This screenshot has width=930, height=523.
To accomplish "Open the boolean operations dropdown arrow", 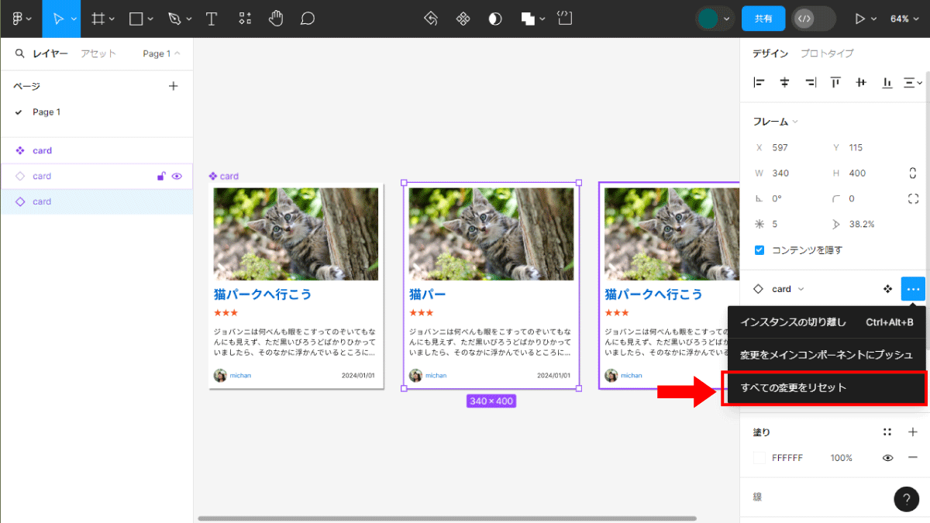I will coord(542,19).
